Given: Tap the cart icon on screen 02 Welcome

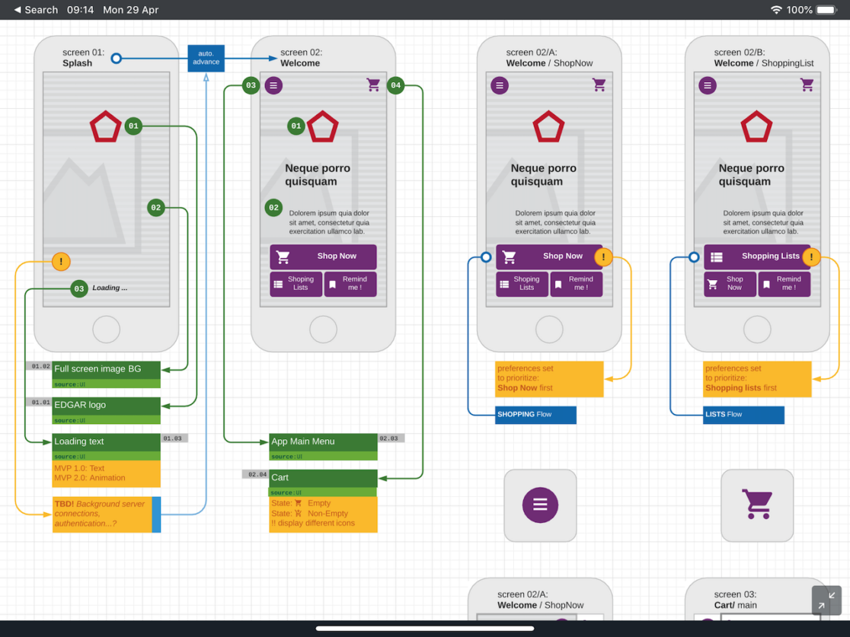Looking at the screenshot, I should [x=373, y=85].
